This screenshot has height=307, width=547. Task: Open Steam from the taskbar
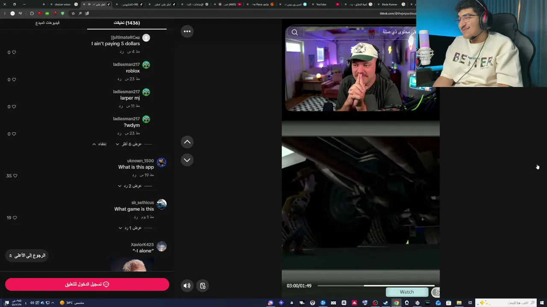pyautogui.click(x=385, y=303)
